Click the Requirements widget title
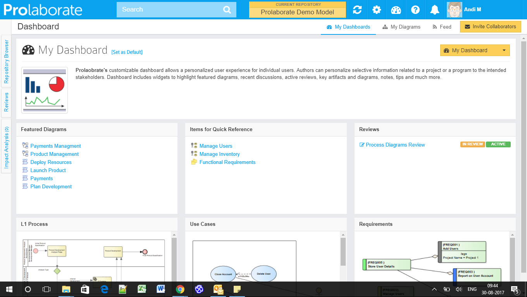 376,224
